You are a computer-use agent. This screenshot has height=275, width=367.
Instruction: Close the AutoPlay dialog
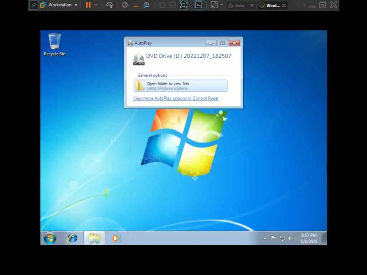pos(234,43)
